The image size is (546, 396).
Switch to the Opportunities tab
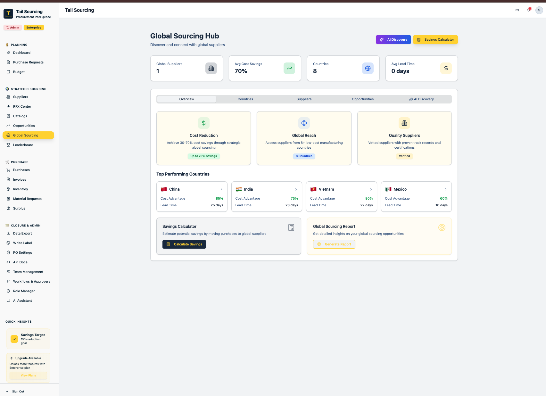pyautogui.click(x=363, y=99)
